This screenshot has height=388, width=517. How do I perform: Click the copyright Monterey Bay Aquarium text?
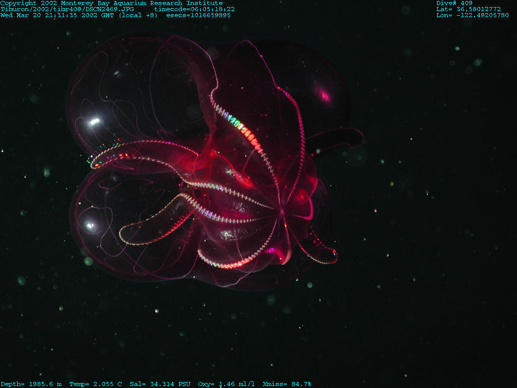click(111, 3)
